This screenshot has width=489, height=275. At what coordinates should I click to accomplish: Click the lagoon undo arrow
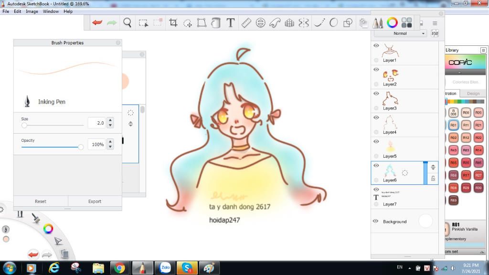tap(33, 254)
